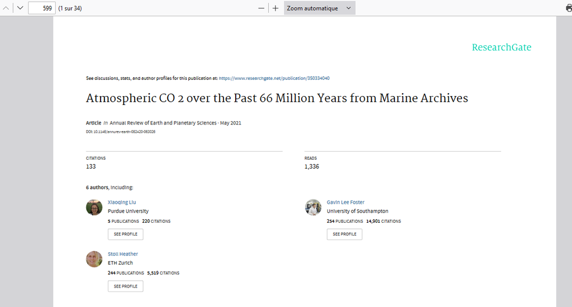Click Gavin Lee Foster author name

(345, 202)
